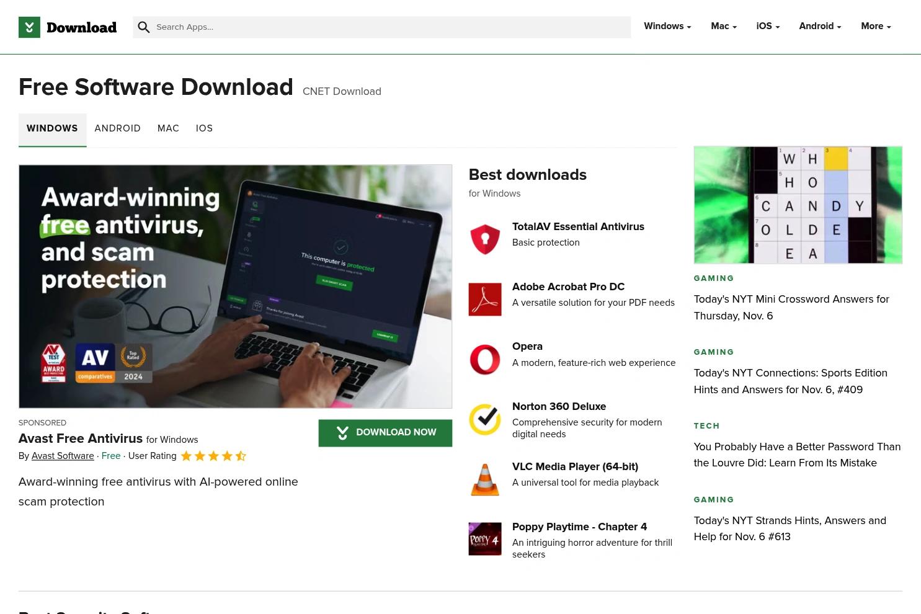921x614 pixels.
Task: Click 'A versatile solution for your PDF needs'
Action: point(593,303)
